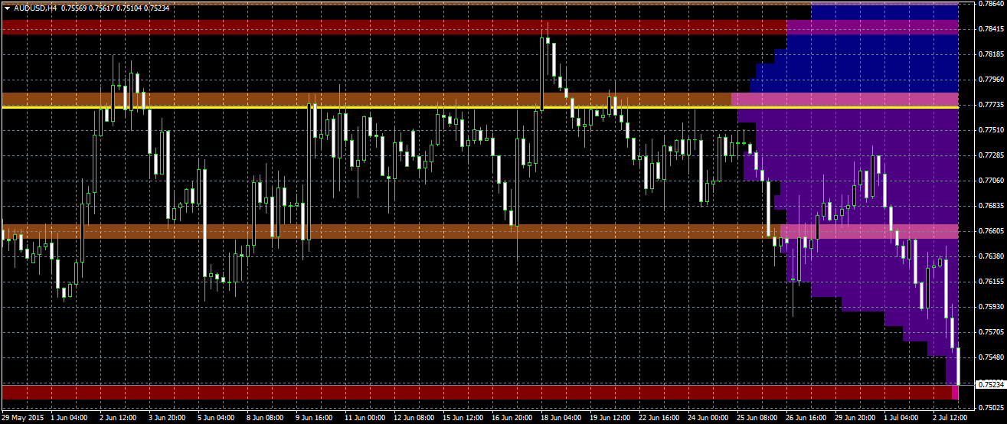The image size is (1007, 424).
Task: Select the dark red zone at chart top
Action: (383, 27)
